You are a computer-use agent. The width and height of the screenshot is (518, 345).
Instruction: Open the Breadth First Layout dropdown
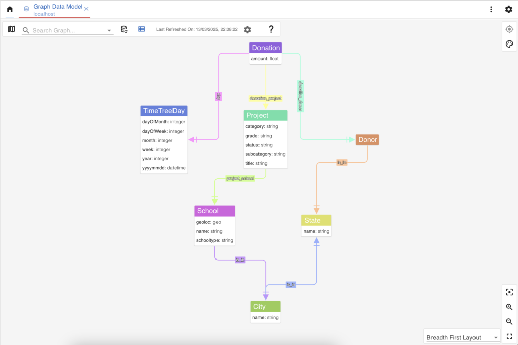pyautogui.click(x=461, y=337)
